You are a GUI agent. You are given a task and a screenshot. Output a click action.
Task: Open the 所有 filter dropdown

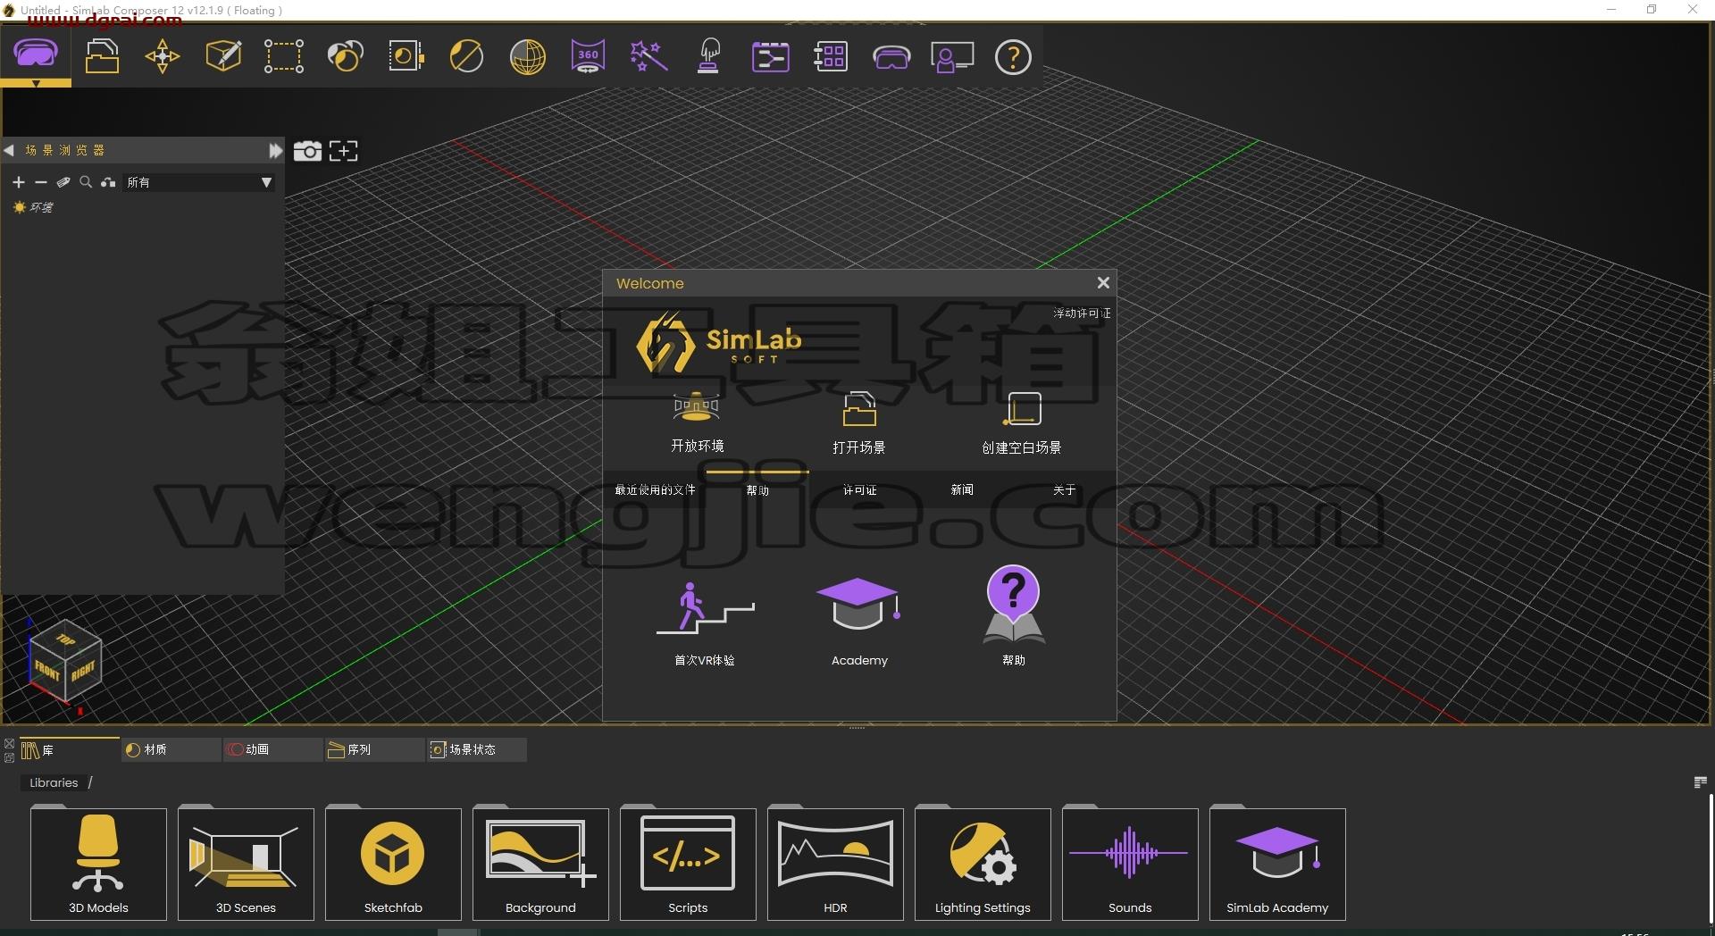pyautogui.click(x=199, y=182)
